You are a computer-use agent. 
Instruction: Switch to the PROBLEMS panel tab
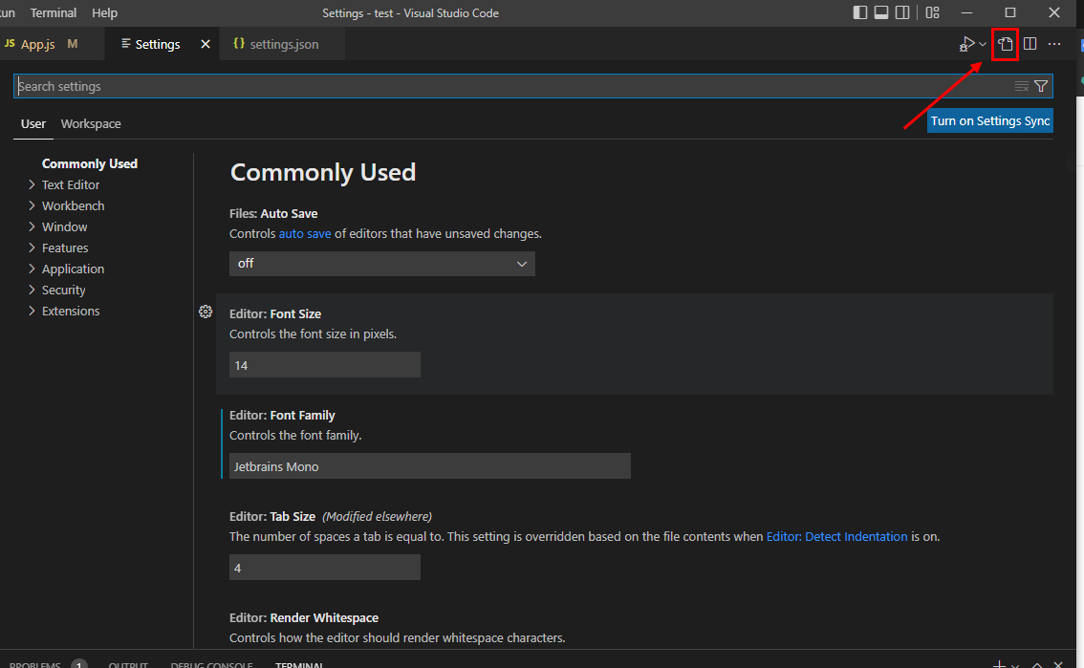pyautogui.click(x=35, y=664)
